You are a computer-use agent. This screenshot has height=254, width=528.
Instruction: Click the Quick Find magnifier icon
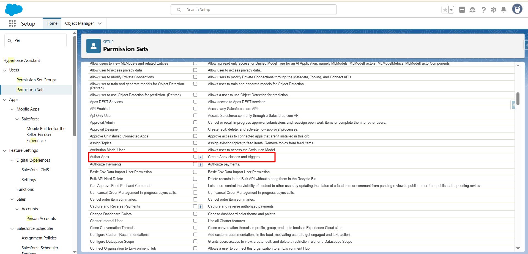pyautogui.click(x=10, y=41)
